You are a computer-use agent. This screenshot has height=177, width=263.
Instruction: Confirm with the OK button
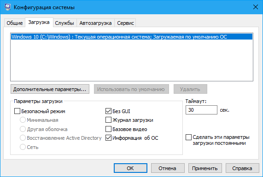click(130, 168)
